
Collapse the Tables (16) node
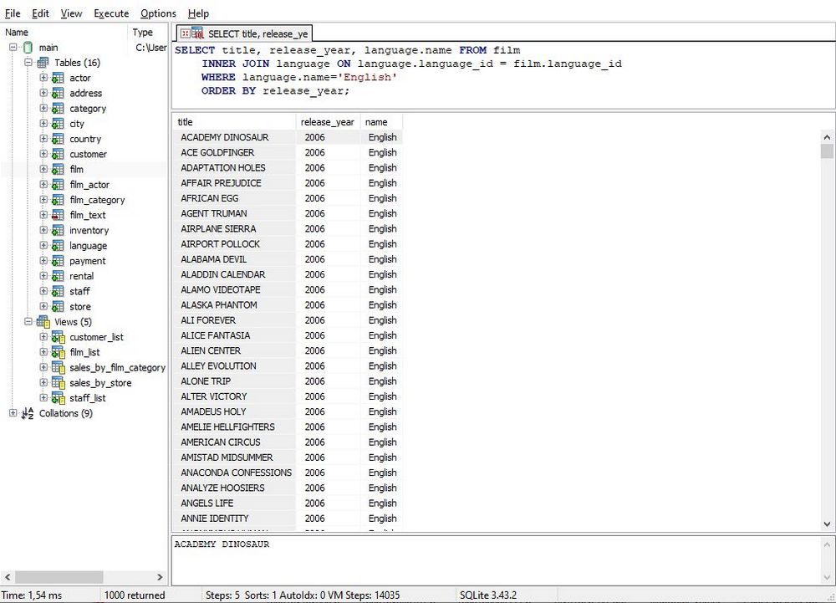point(28,63)
